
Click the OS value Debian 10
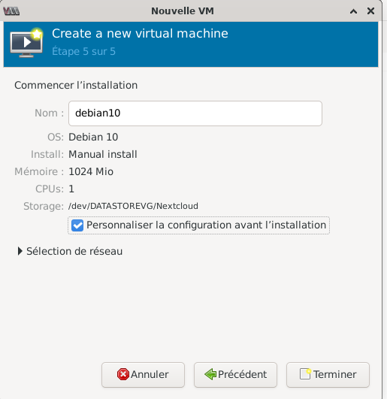(x=93, y=138)
